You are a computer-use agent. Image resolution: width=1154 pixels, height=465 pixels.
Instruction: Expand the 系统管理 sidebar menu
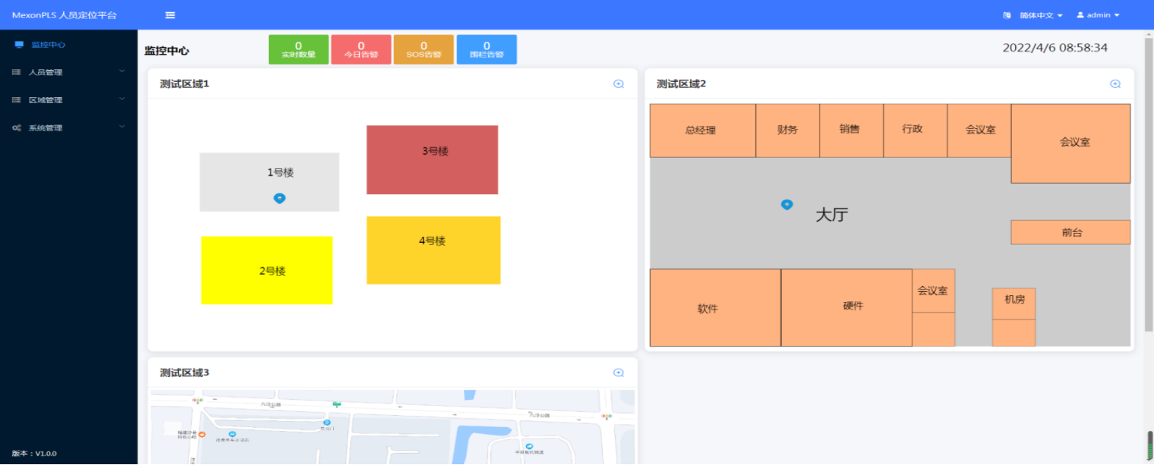point(68,128)
